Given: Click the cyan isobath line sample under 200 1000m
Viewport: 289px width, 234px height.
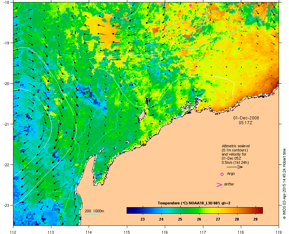Looking at the screenshot, I should [x=93, y=214].
